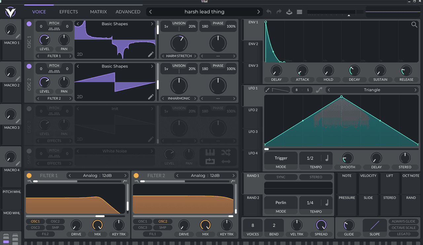Open the Filter 1 Analog 12dB type selector
The image size is (423, 245).
point(97,175)
